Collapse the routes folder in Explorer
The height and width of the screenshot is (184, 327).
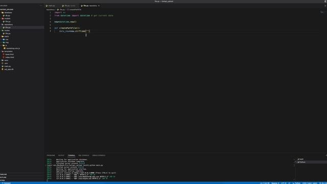point(7,31)
